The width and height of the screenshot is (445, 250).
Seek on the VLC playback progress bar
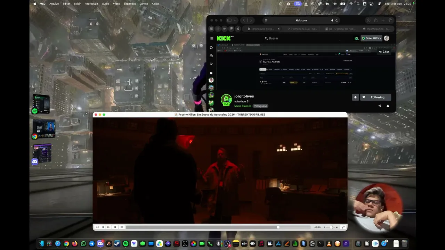[x=218, y=227]
